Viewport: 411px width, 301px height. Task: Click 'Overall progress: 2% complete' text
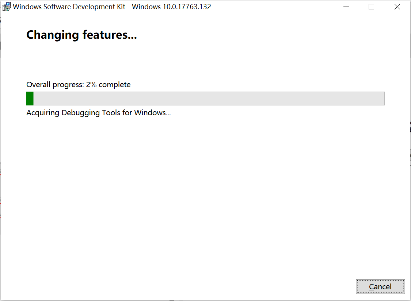click(79, 85)
